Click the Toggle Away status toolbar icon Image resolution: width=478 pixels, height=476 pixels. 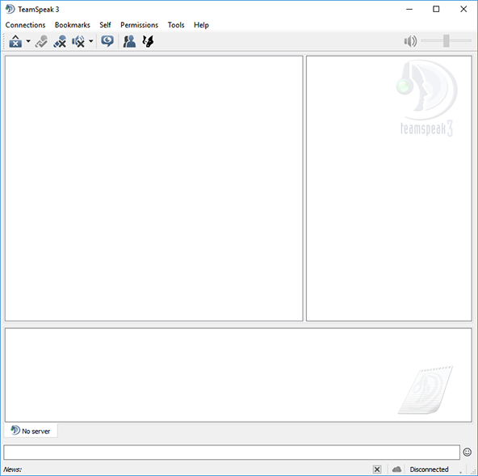[41, 41]
